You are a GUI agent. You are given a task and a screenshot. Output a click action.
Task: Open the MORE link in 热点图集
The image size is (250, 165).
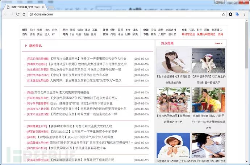[x=218, y=43]
